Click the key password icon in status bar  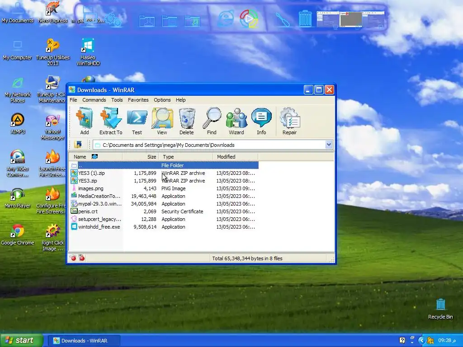point(81,258)
